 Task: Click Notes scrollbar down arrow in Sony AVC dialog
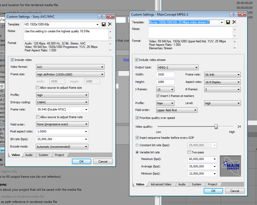click(110, 38)
